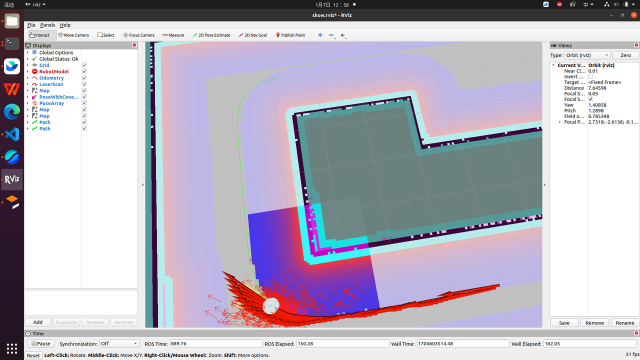Pick the Focus Camera tool

(x=139, y=35)
